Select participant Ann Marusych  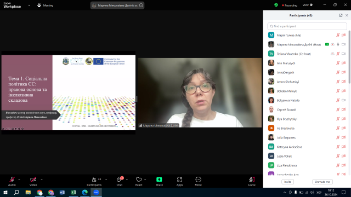(x=307, y=63)
